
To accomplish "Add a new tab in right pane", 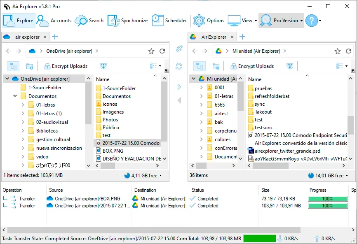I will (242, 37).
